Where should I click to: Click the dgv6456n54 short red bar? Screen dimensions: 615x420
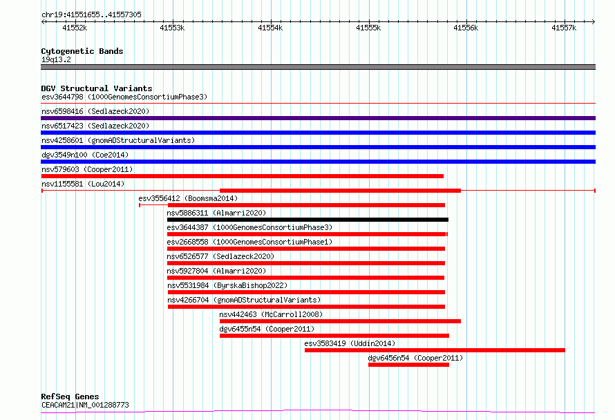tap(408, 365)
